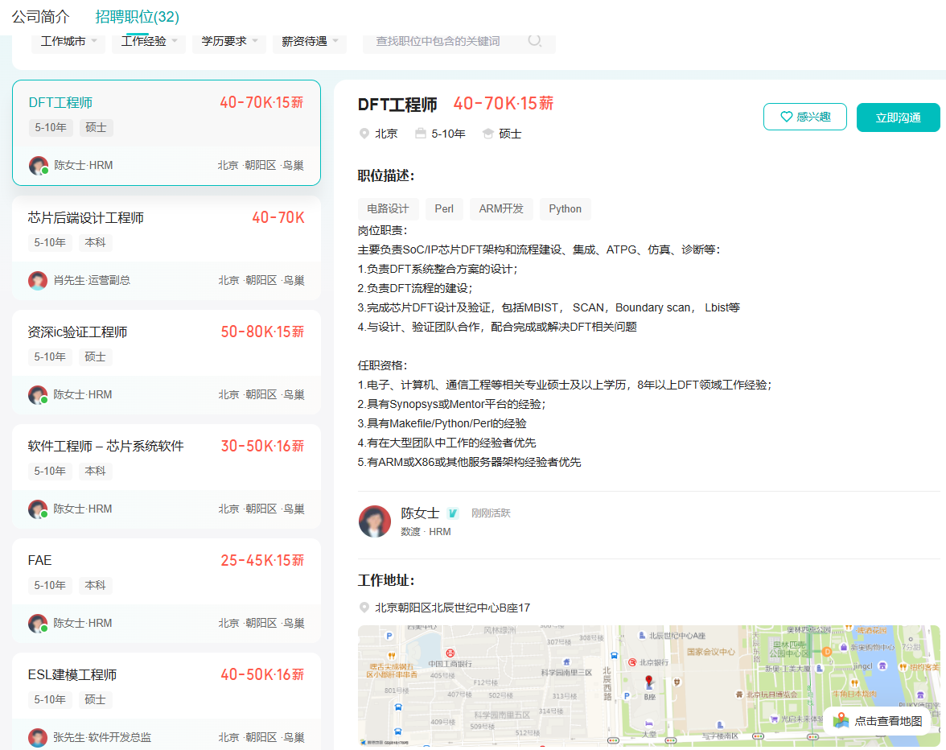Open the FAE job listing
This screenshot has height=750, width=946.
(166, 590)
